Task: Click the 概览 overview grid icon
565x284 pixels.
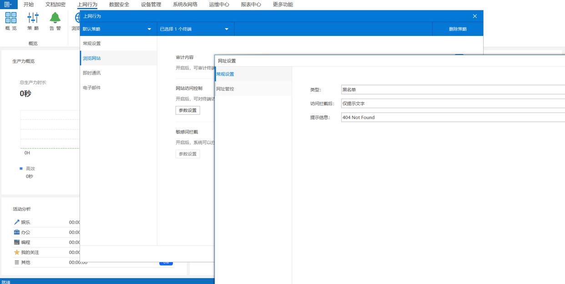Action: 11,18
